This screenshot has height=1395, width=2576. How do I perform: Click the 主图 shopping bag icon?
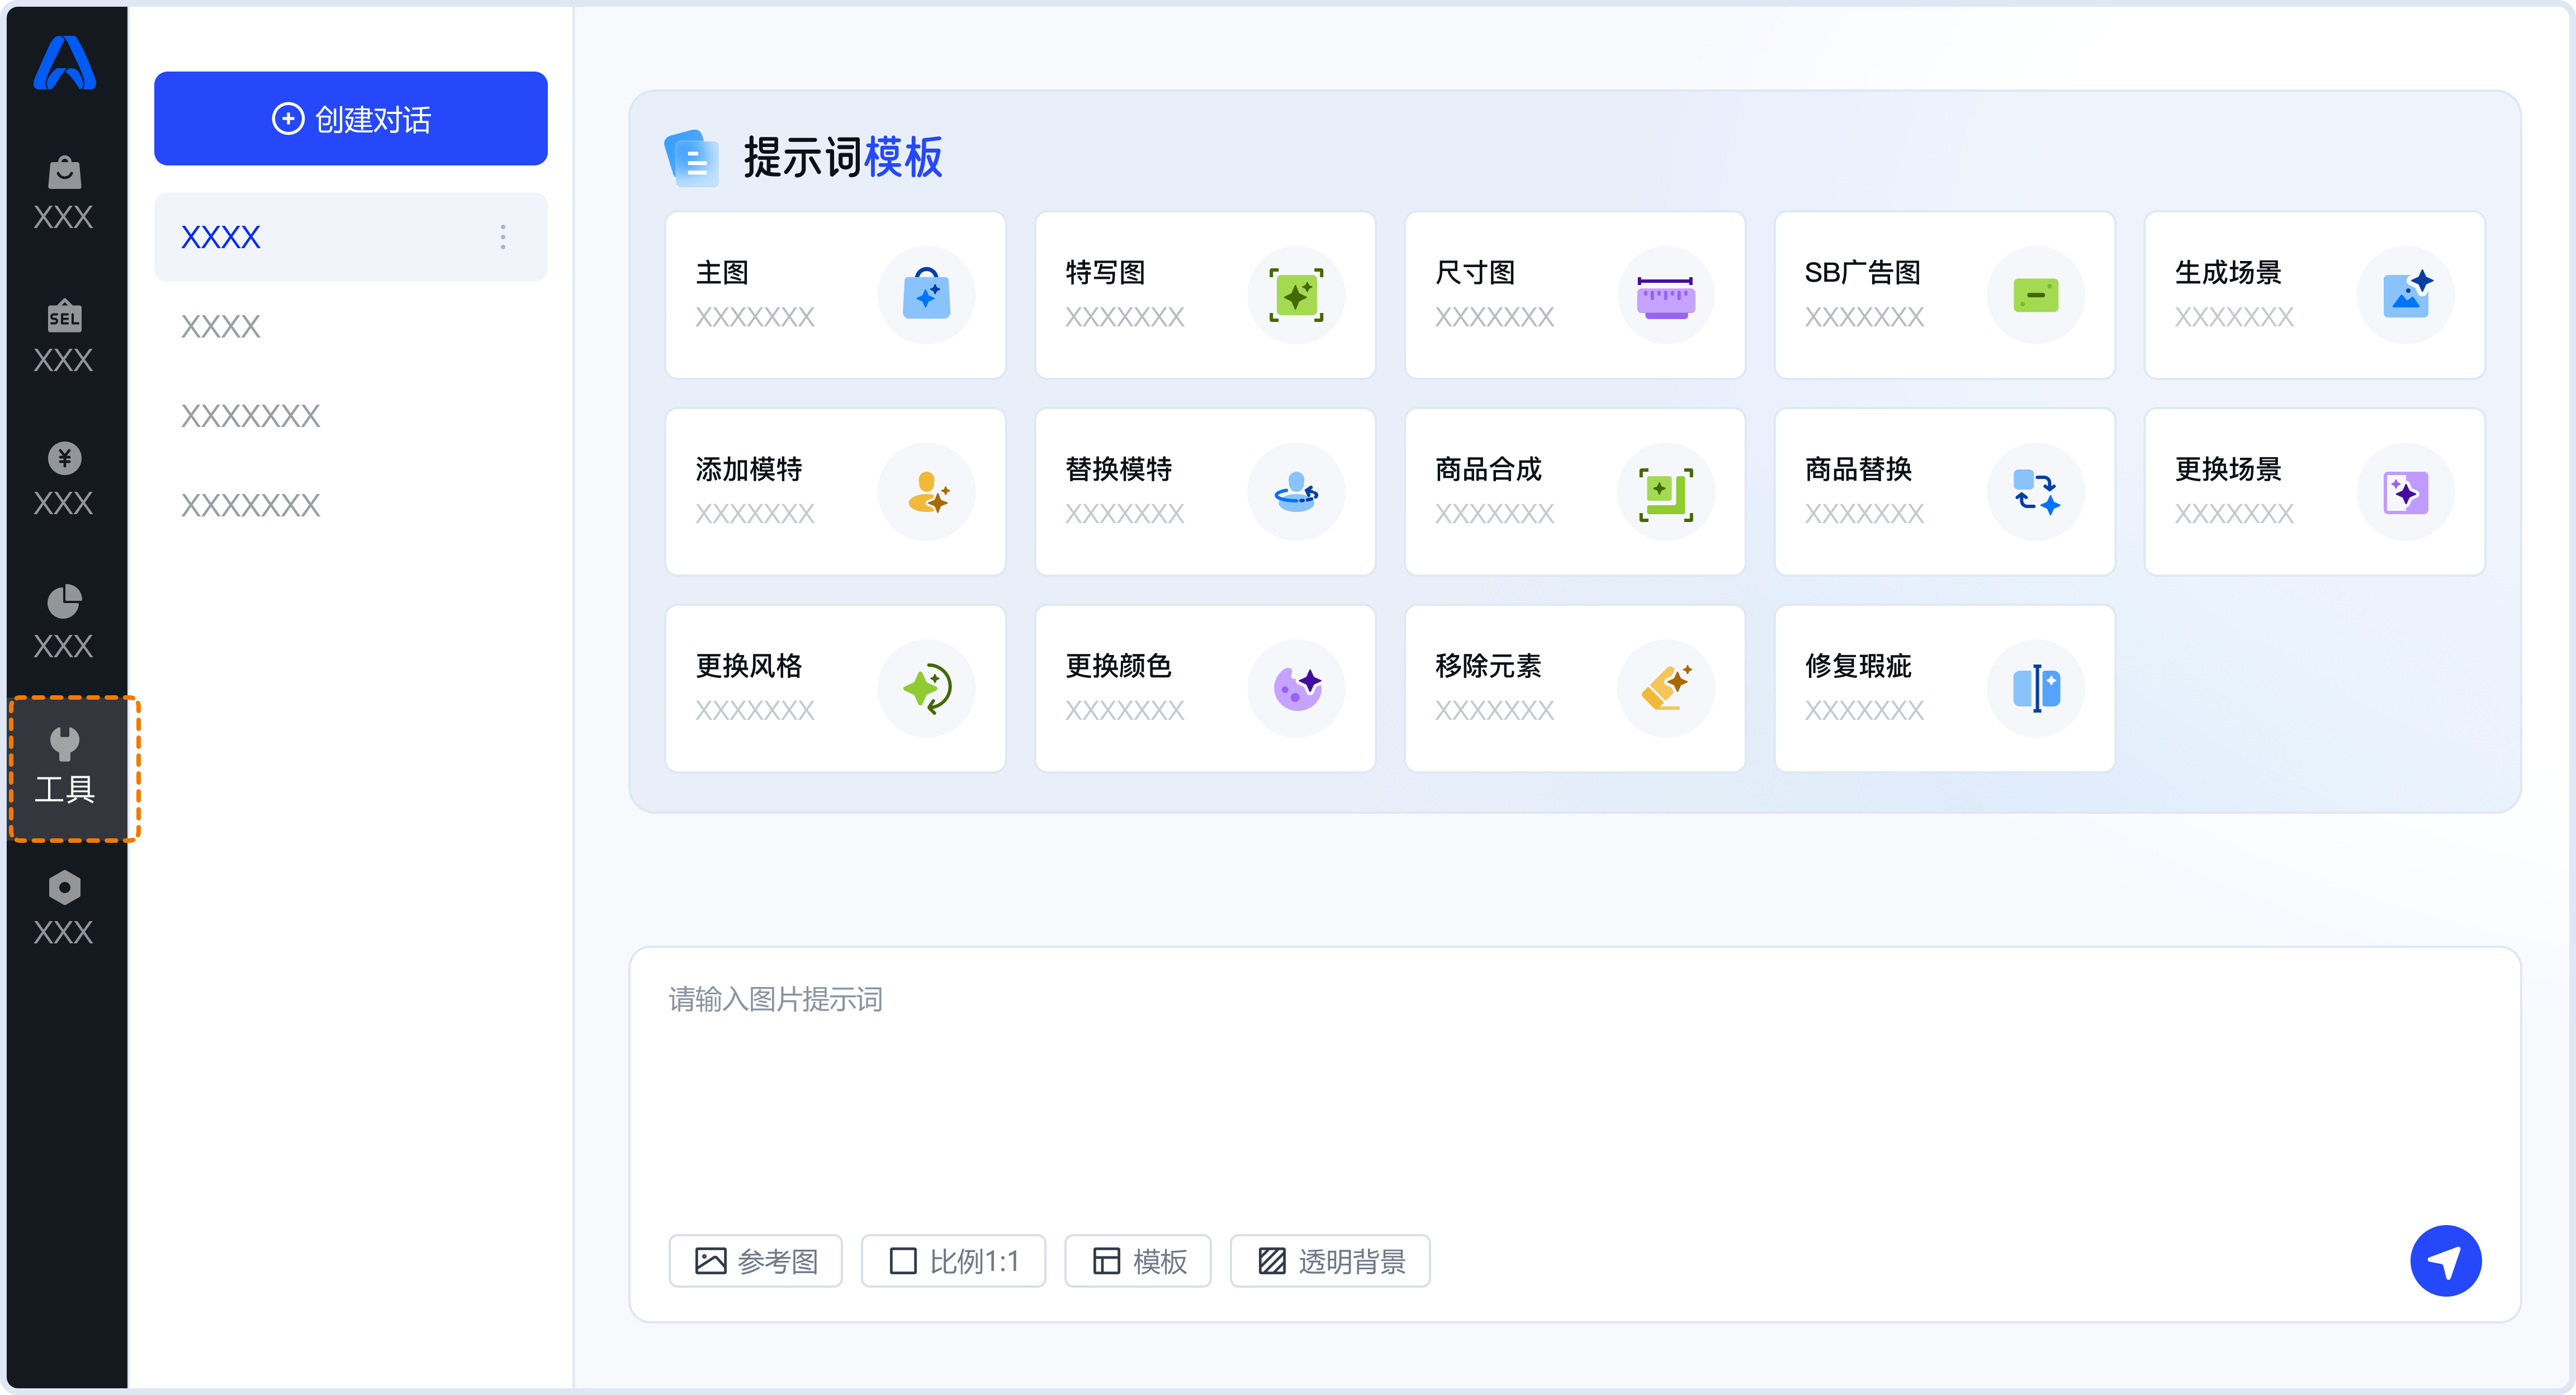tap(926, 295)
